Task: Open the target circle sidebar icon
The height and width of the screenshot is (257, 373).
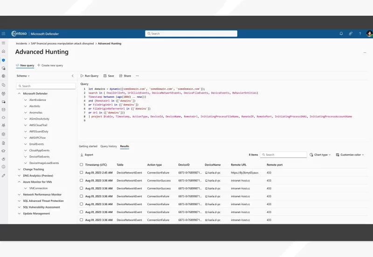Action: [x=3, y=76]
